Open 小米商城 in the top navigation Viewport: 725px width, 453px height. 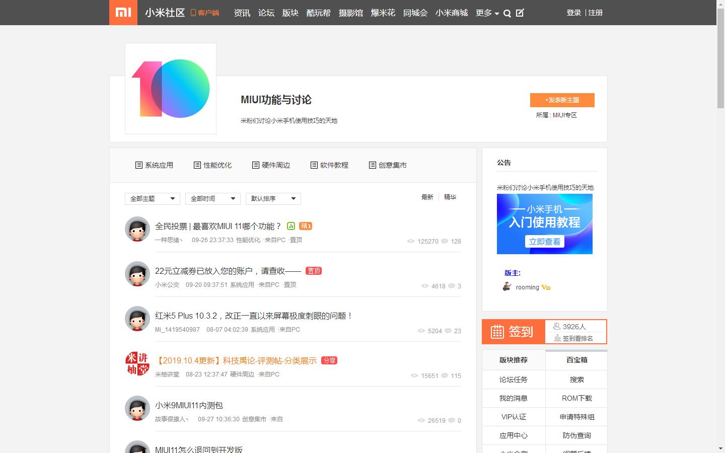point(452,13)
